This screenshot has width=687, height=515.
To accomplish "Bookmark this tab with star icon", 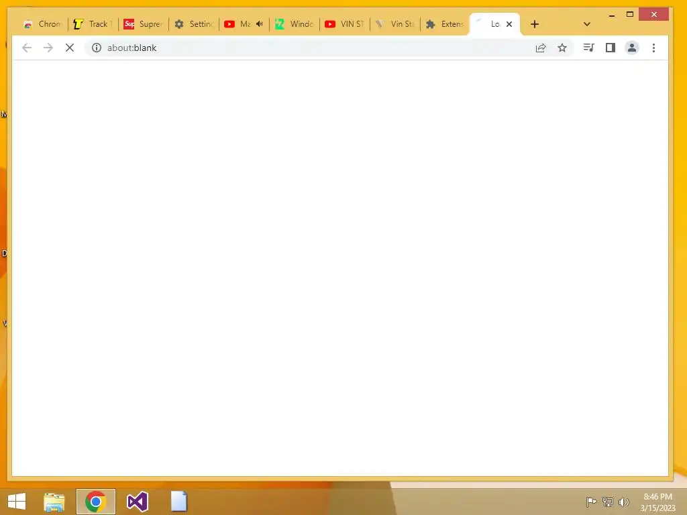I will click(x=562, y=48).
